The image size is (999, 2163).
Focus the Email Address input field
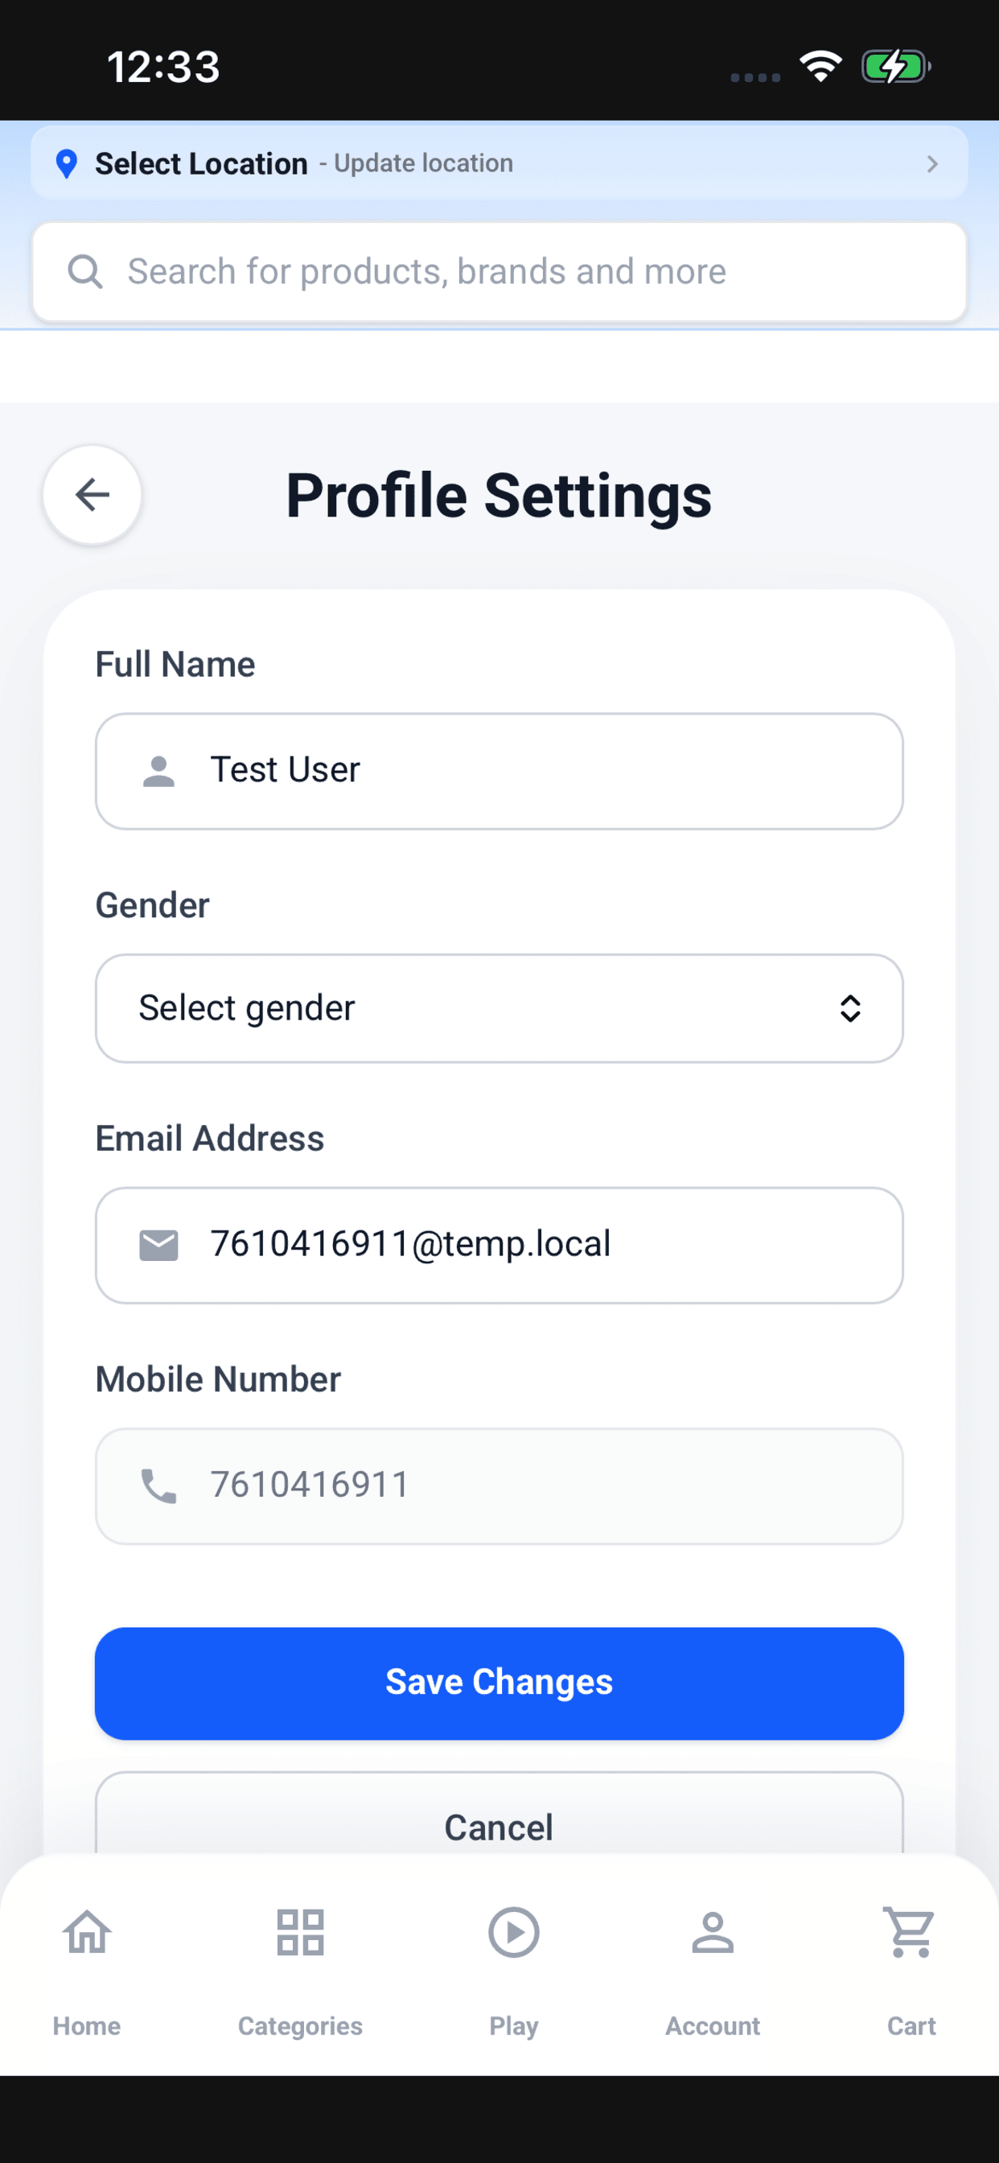click(499, 1245)
